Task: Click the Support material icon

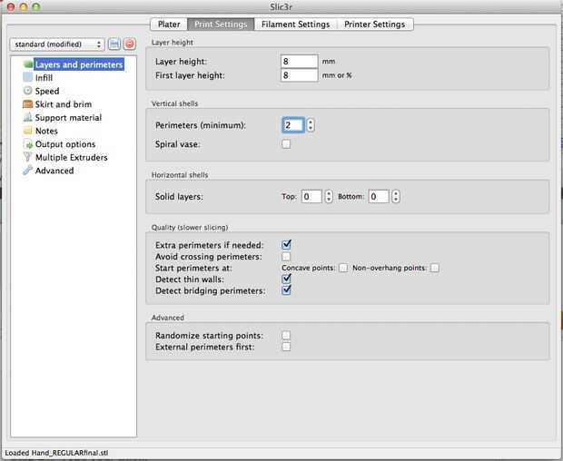Action: (28, 117)
